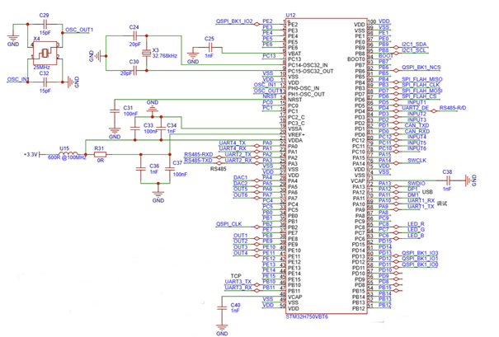Viewport: 499px width, 337px height.
Task: Click the I2C1_SDA net label
Action: [x=414, y=44]
